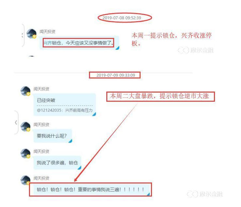The width and height of the screenshot is (241, 207).
Task: Click the upper side panel chevron handle
Action: tap(23, 35)
